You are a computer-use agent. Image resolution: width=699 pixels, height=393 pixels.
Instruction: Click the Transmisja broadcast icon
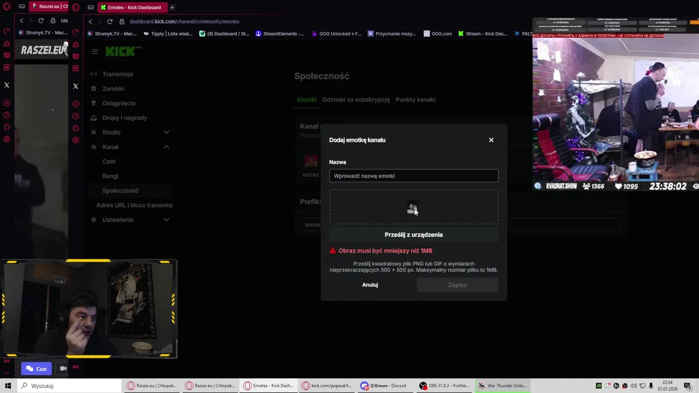93,74
